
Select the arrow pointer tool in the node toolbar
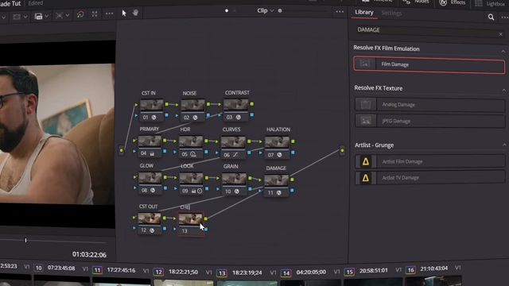124,13
